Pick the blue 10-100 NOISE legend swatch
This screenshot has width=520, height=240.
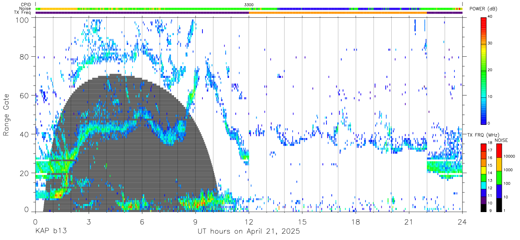coord(498,191)
